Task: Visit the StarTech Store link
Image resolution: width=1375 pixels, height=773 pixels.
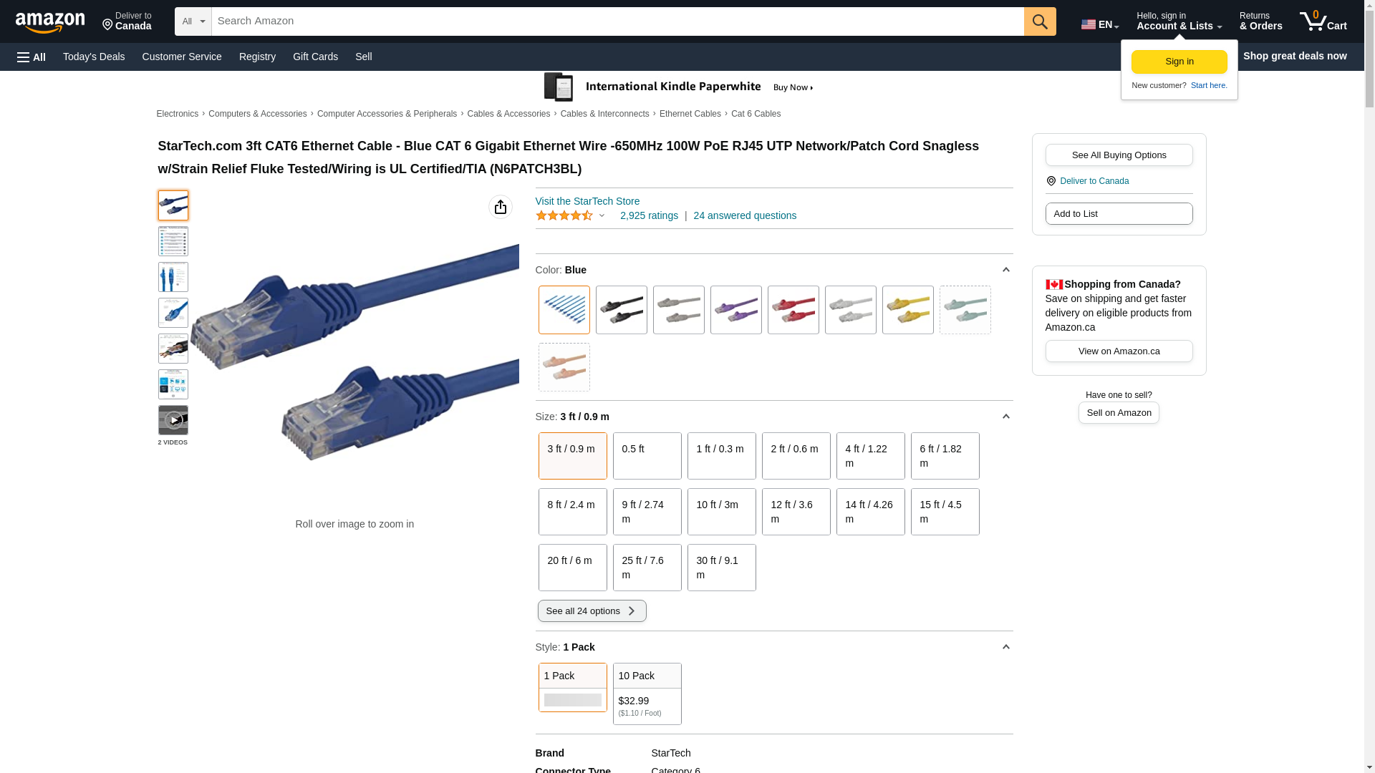Action: click(587, 201)
